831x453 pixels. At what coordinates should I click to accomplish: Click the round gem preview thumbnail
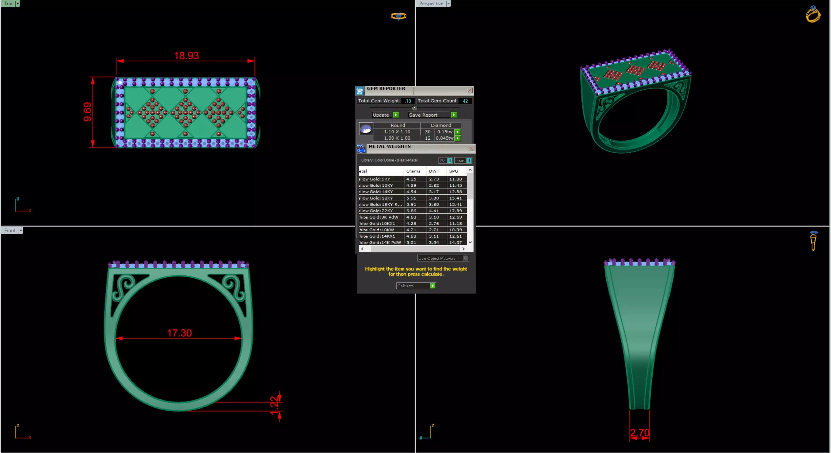pyautogui.click(x=366, y=129)
